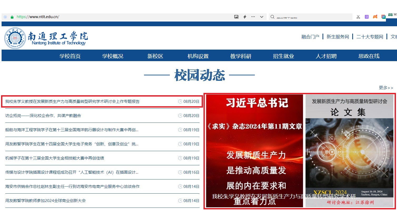Open news about 朱学义教授 学术研讨会 报告

tap(72, 102)
